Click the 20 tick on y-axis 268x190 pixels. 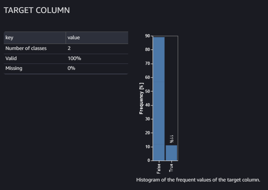(x=147, y=133)
